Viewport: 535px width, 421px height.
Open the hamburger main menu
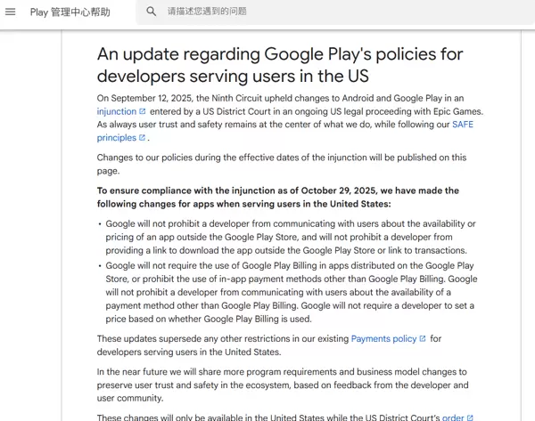11,12
